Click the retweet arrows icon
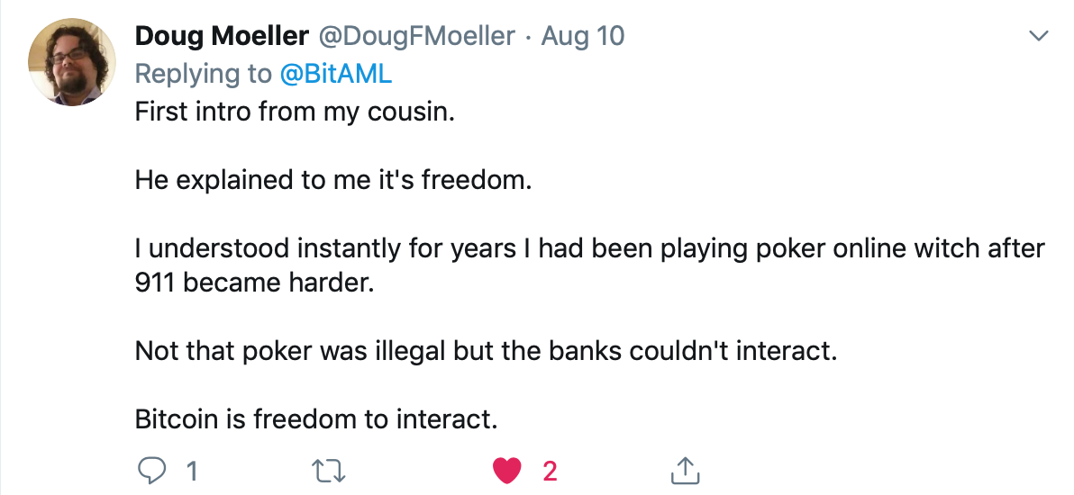The height and width of the screenshot is (495, 1074). click(322, 470)
